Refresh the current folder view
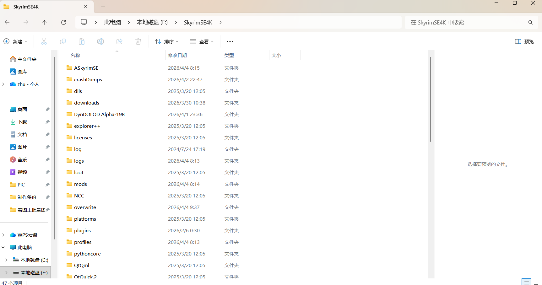The width and height of the screenshot is (542, 285). [63, 22]
